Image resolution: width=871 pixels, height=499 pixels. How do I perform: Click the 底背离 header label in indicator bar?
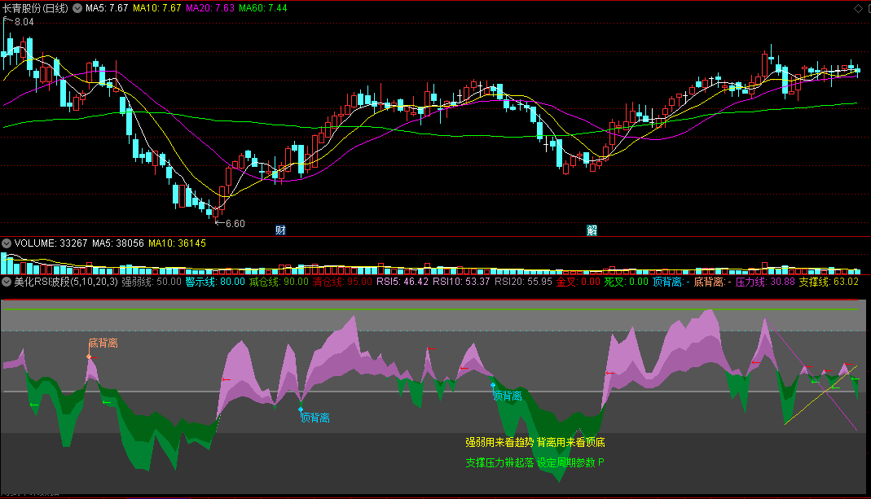coord(713,282)
